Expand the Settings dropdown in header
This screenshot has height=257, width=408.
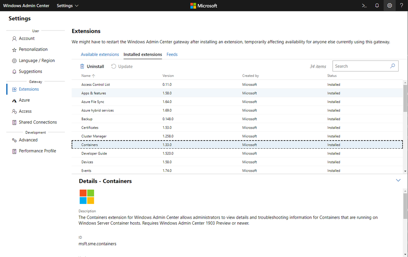[x=67, y=6]
